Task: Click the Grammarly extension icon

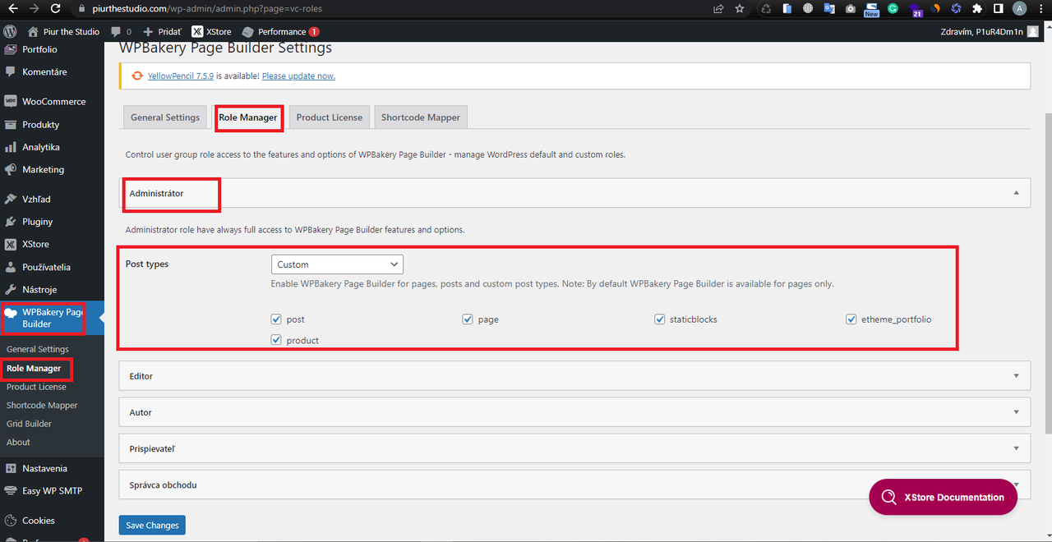Action: coord(893,8)
